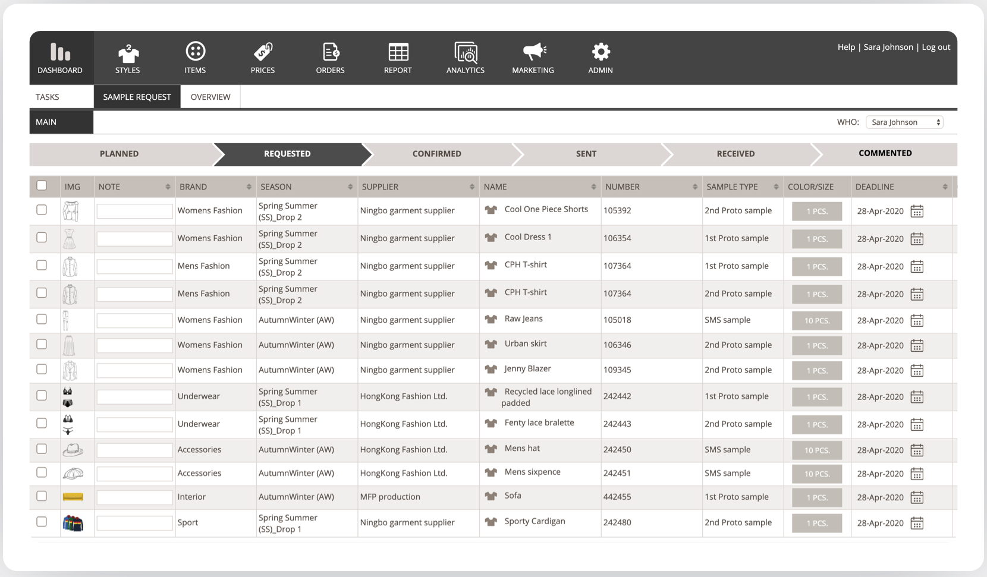Sort by the SUPPLIER column arrows
This screenshot has height=577, width=987.
coord(472,187)
